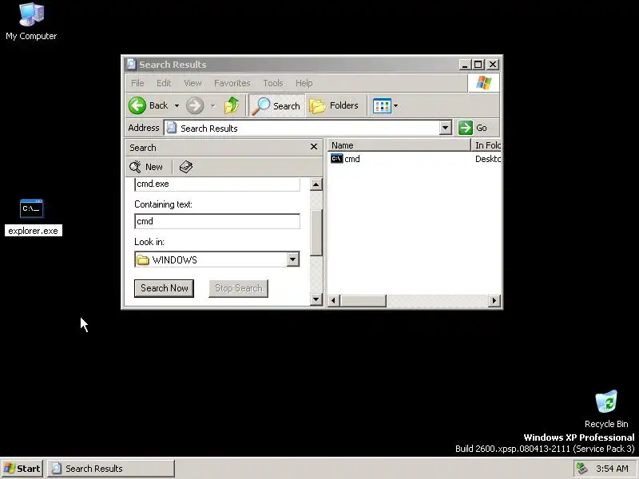Screen dimensions: 639x479
Task: Open the File menu
Action: (137, 83)
